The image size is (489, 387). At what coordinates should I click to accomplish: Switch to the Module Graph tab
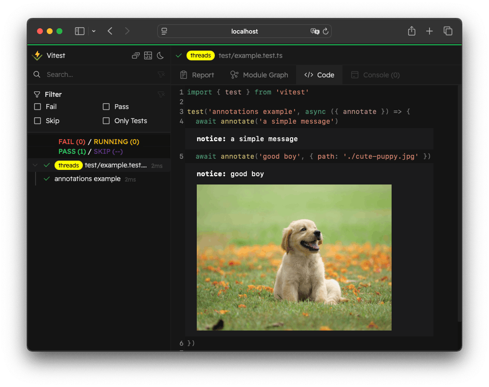[259, 74]
